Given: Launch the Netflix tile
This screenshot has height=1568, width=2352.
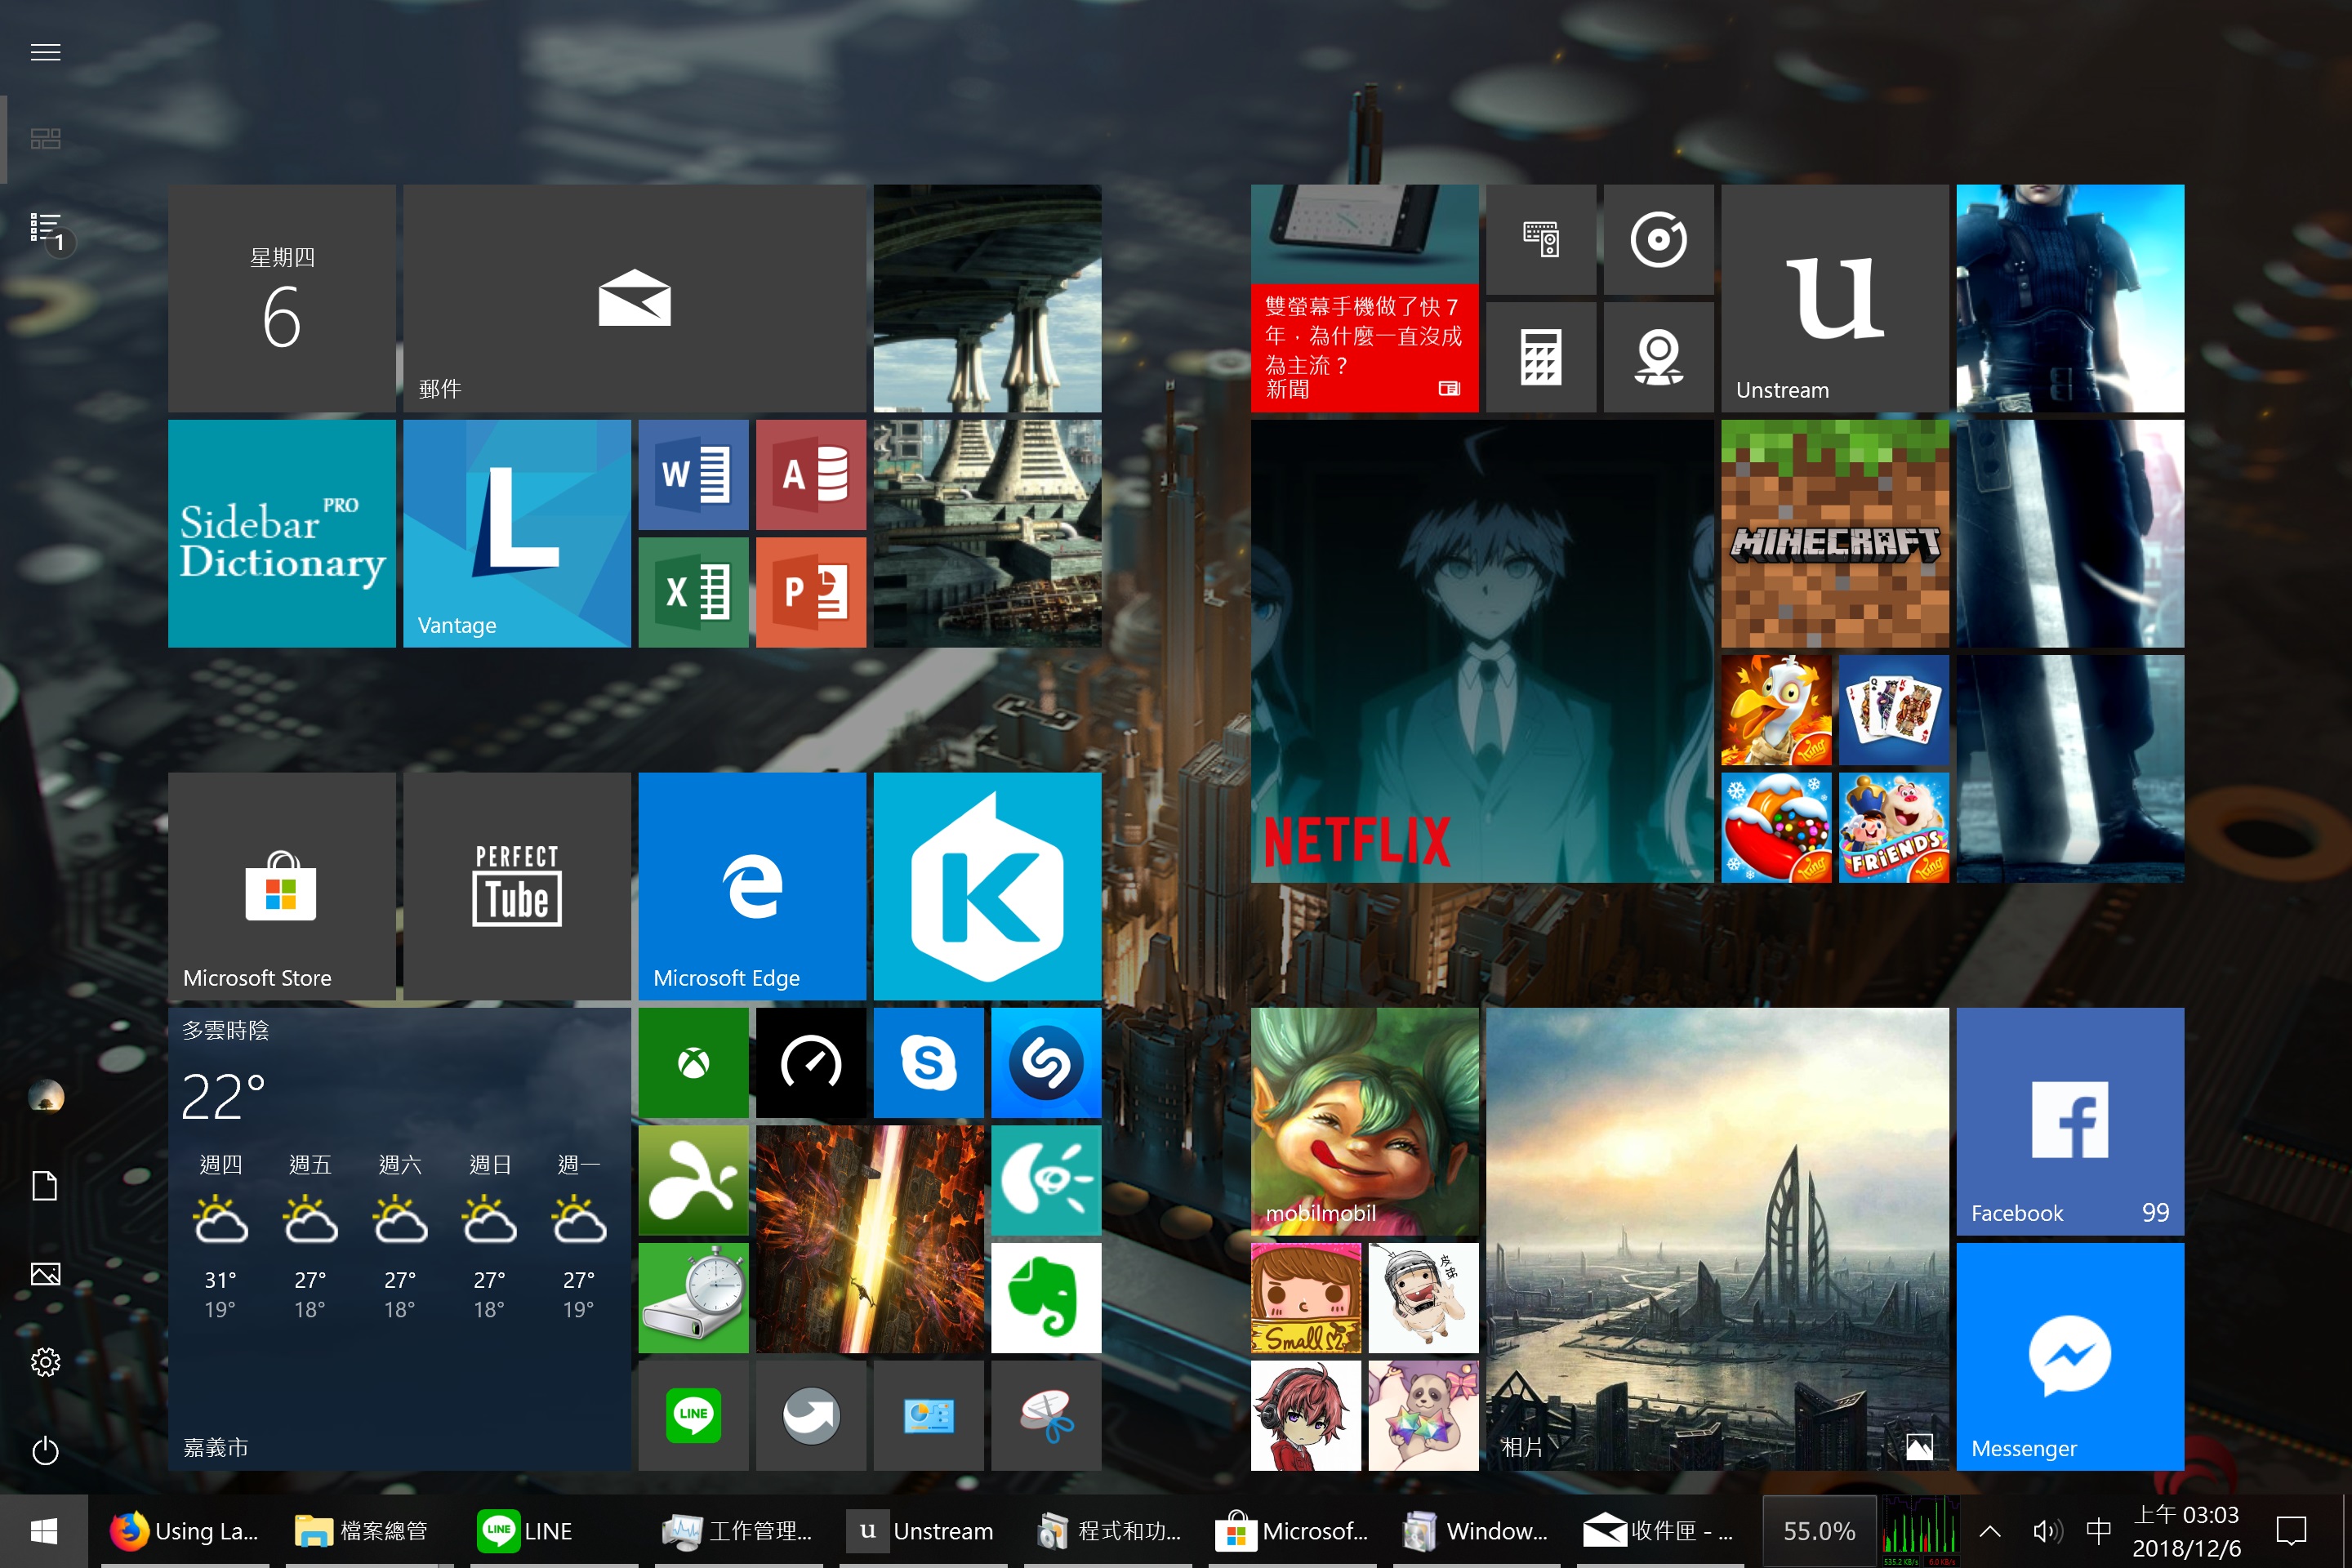Looking at the screenshot, I should click(x=1482, y=651).
